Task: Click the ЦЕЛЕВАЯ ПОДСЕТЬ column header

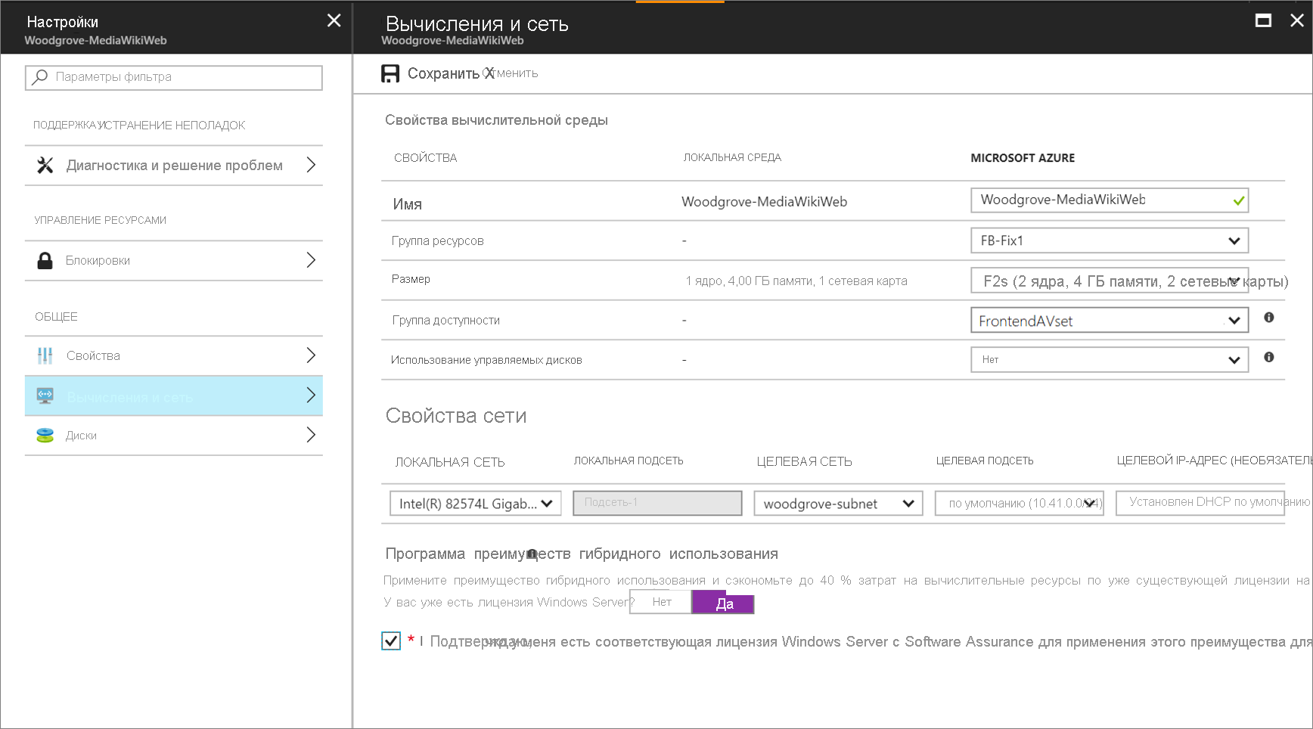Action: click(985, 461)
